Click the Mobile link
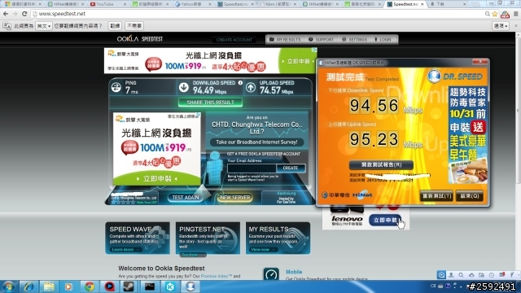521x293 pixels. point(294,272)
